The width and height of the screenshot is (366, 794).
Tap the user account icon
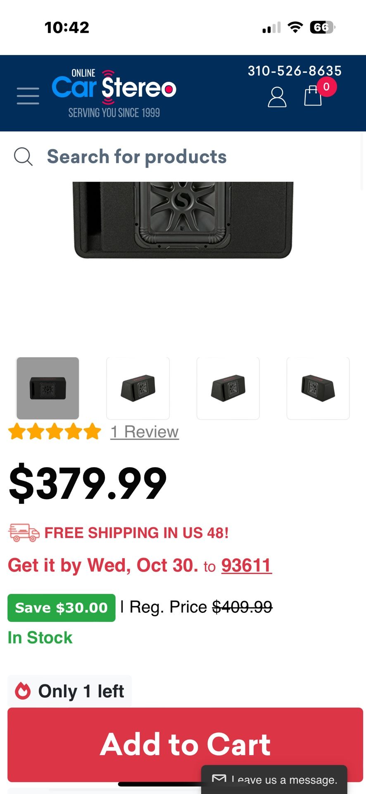click(x=277, y=97)
